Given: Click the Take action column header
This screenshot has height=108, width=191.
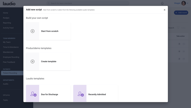Looking at the screenshot, I should [x=180, y=36].
